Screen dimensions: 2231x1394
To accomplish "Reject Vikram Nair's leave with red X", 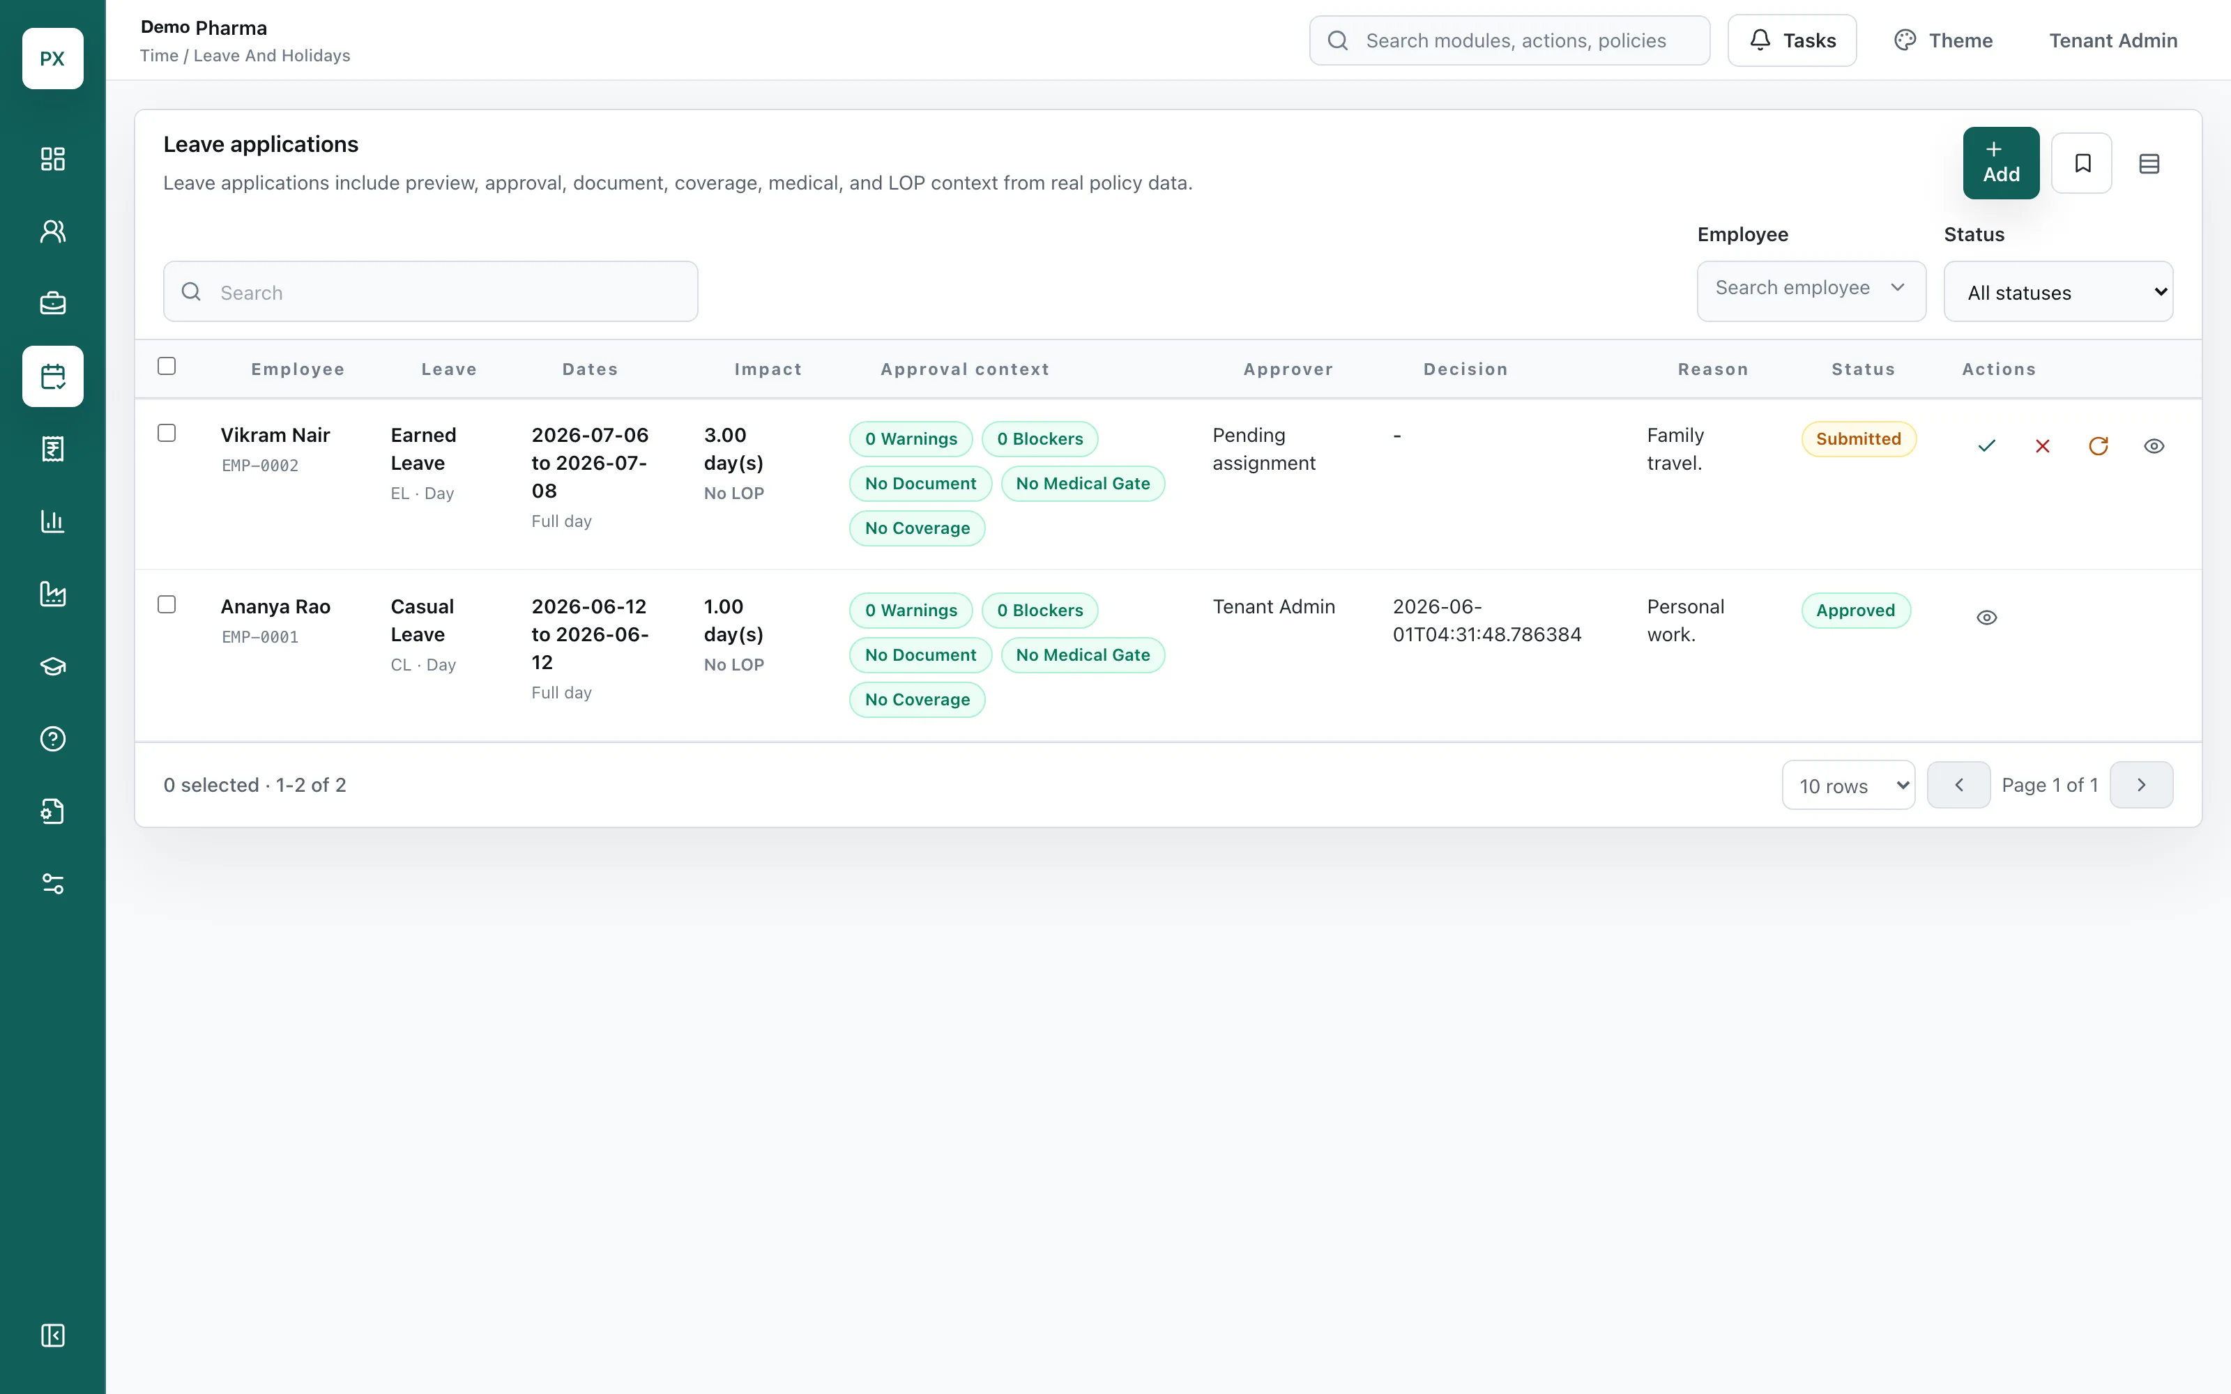I will pyautogui.click(x=2042, y=446).
